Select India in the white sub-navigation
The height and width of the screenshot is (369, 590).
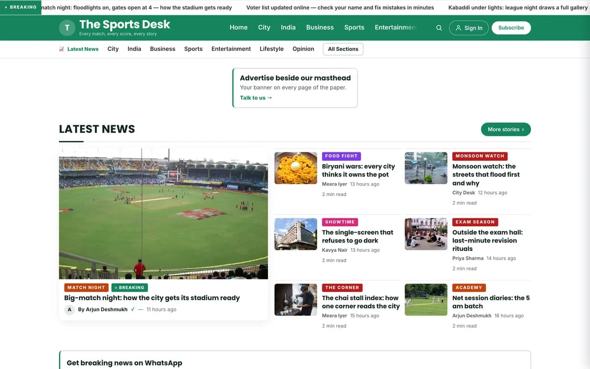134,49
